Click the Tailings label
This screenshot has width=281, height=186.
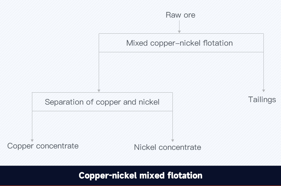pyautogui.click(x=262, y=100)
